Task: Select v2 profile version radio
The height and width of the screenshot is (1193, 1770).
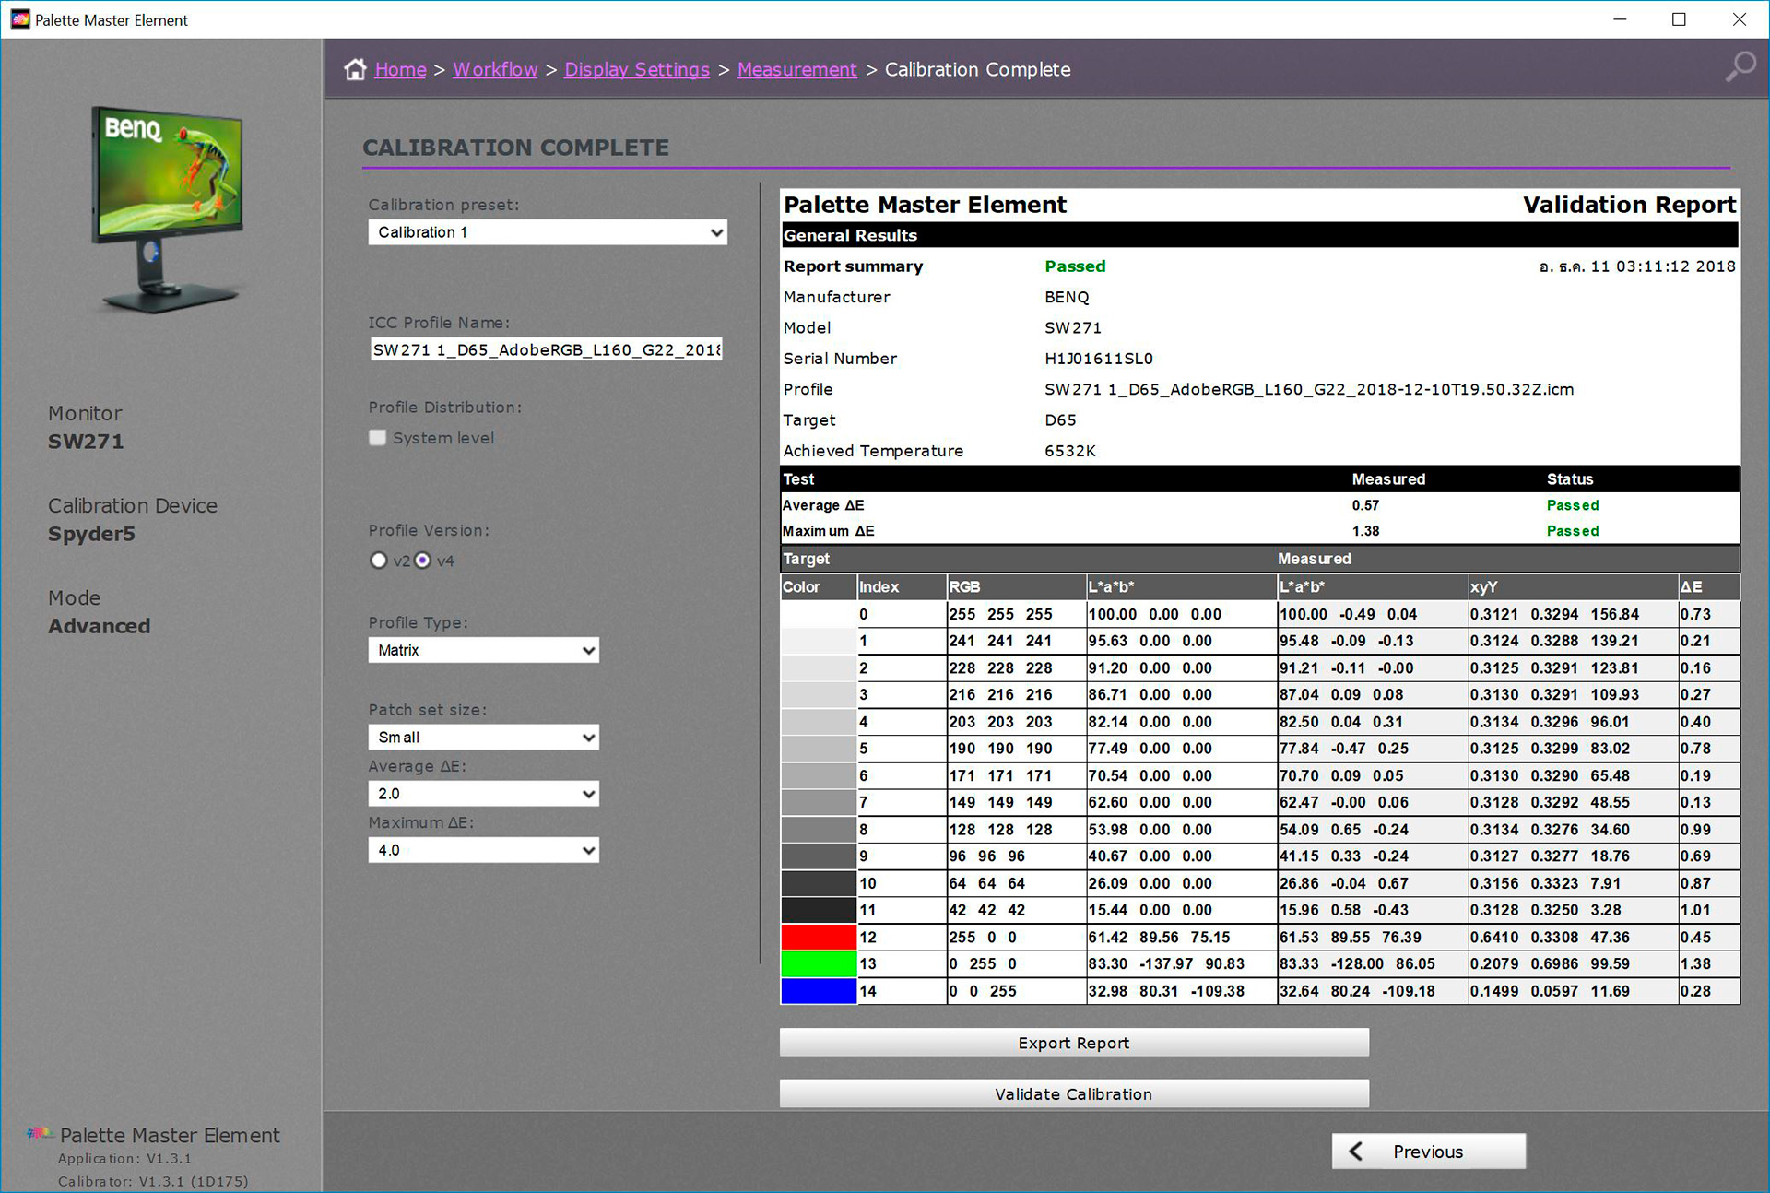Action: pos(378,561)
